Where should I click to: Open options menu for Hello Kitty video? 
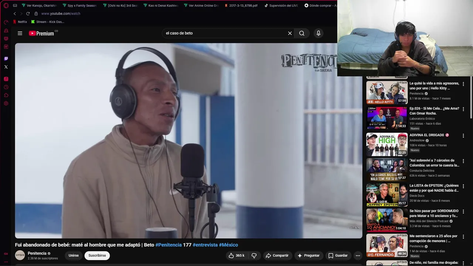(x=463, y=84)
